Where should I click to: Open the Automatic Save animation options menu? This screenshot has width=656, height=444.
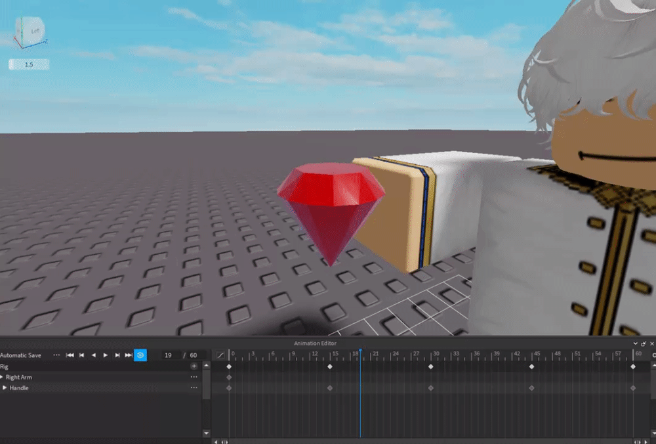point(56,355)
